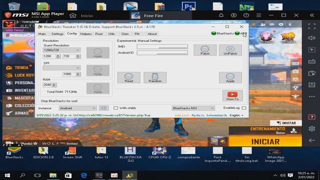
Task: Click the volume icon in MSI sidebar
Action: coord(311,38)
